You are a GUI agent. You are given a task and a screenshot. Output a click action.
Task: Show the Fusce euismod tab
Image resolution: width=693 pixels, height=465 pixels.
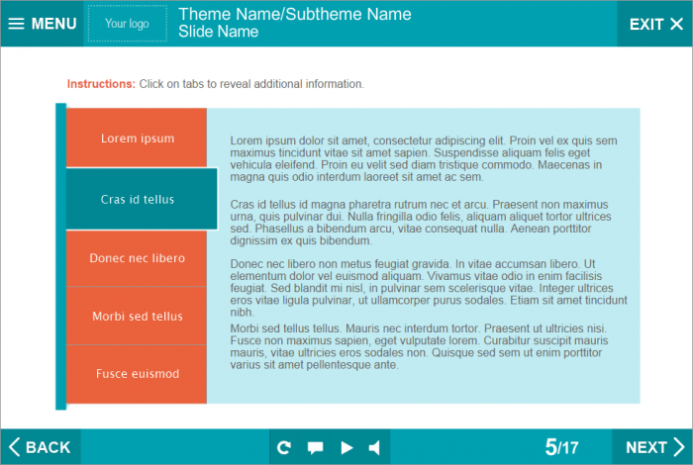tap(137, 374)
